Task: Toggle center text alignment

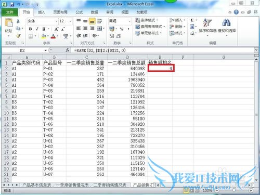Action: [x=85, y=28]
